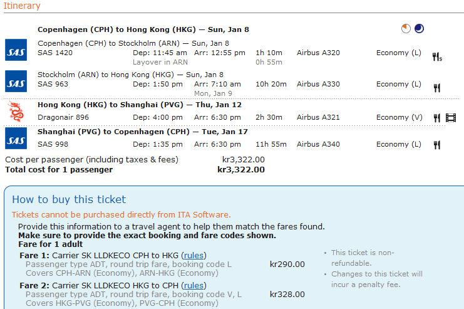The width and height of the screenshot is (464, 309).
Task: Click the overnight flight moon icon
Action: 419,28
